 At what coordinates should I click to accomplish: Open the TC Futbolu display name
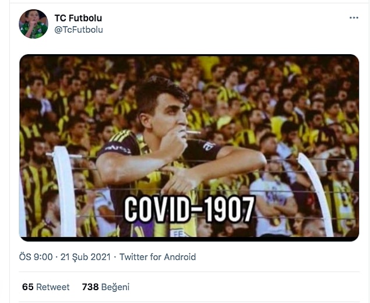78,18
